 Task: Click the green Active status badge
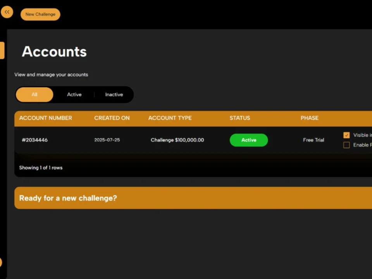(x=248, y=140)
